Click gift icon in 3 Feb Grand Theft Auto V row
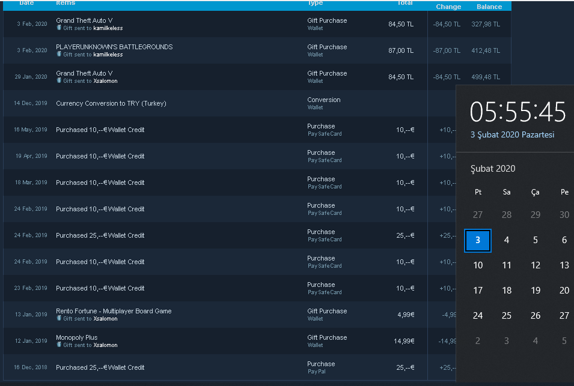Viewport: 574px width, 386px height. click(x=59, y=28)
